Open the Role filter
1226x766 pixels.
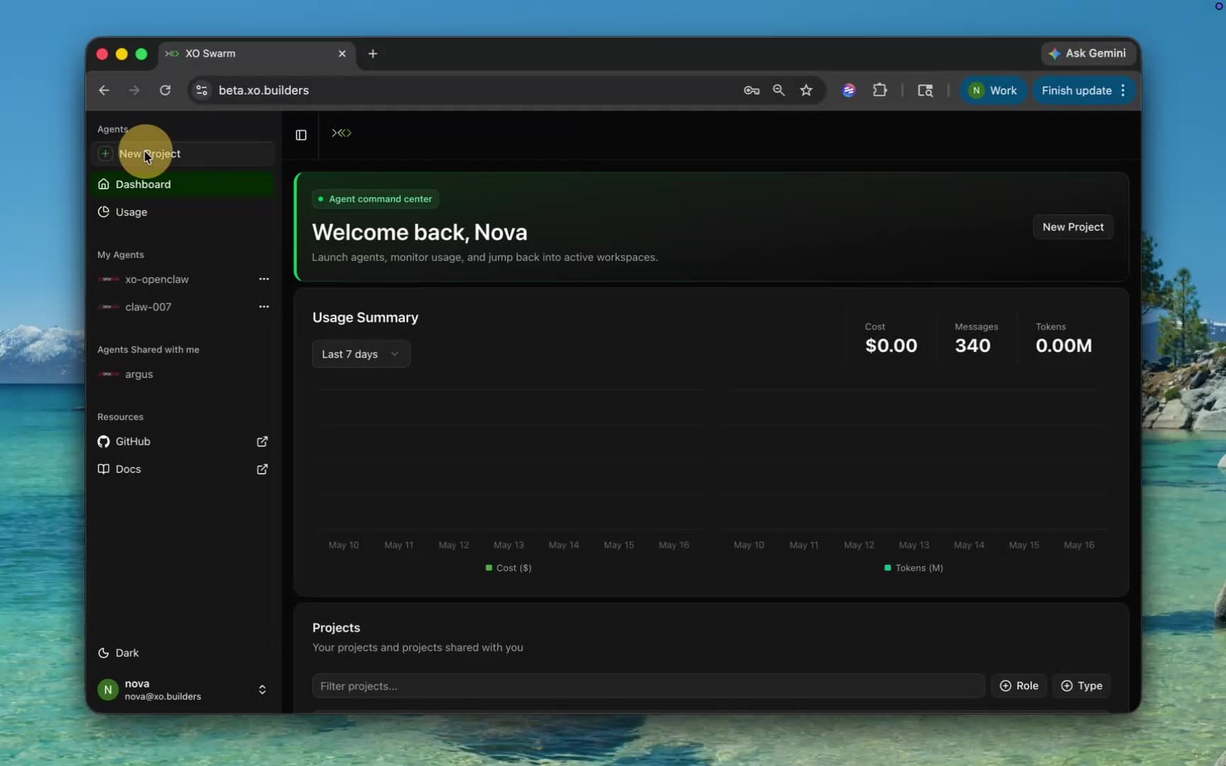[1019, 686]
